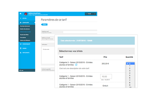Click the 200,00 € price text
Screen dimensions: 156x104
pos(105,64)
